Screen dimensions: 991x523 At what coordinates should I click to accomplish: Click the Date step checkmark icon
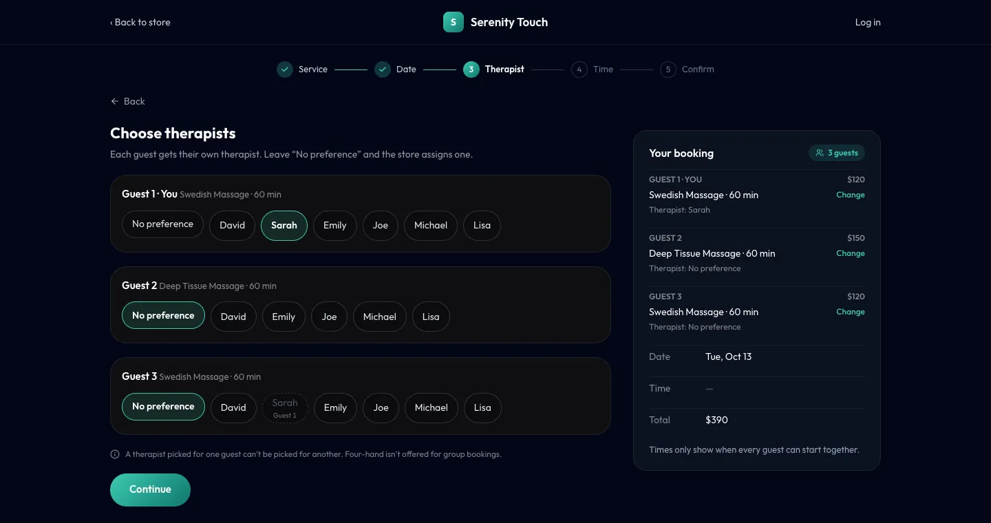click(383, 70)
